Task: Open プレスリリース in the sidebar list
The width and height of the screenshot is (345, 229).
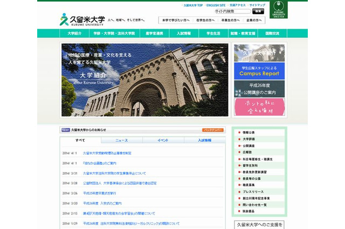Action: click(x=253, y=192)
